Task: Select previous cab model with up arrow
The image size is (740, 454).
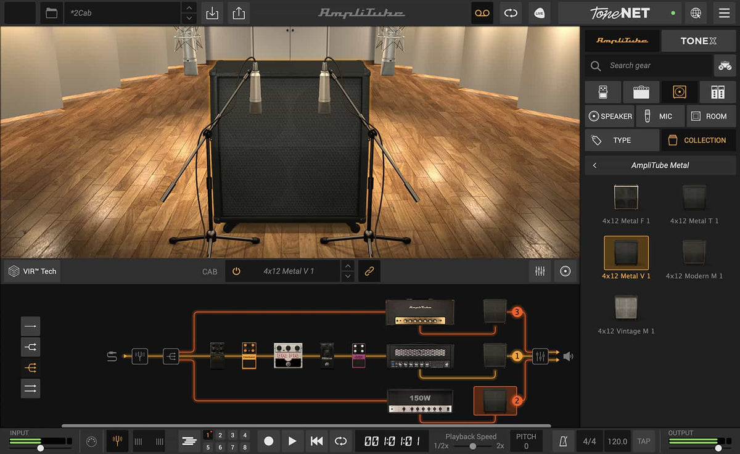Action: tap(348, 266)
